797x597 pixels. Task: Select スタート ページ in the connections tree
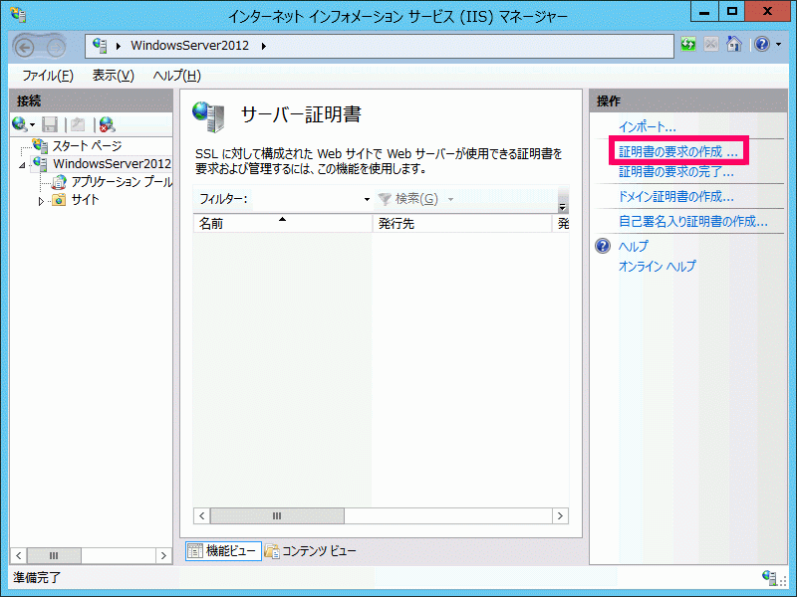coord(87,146)
